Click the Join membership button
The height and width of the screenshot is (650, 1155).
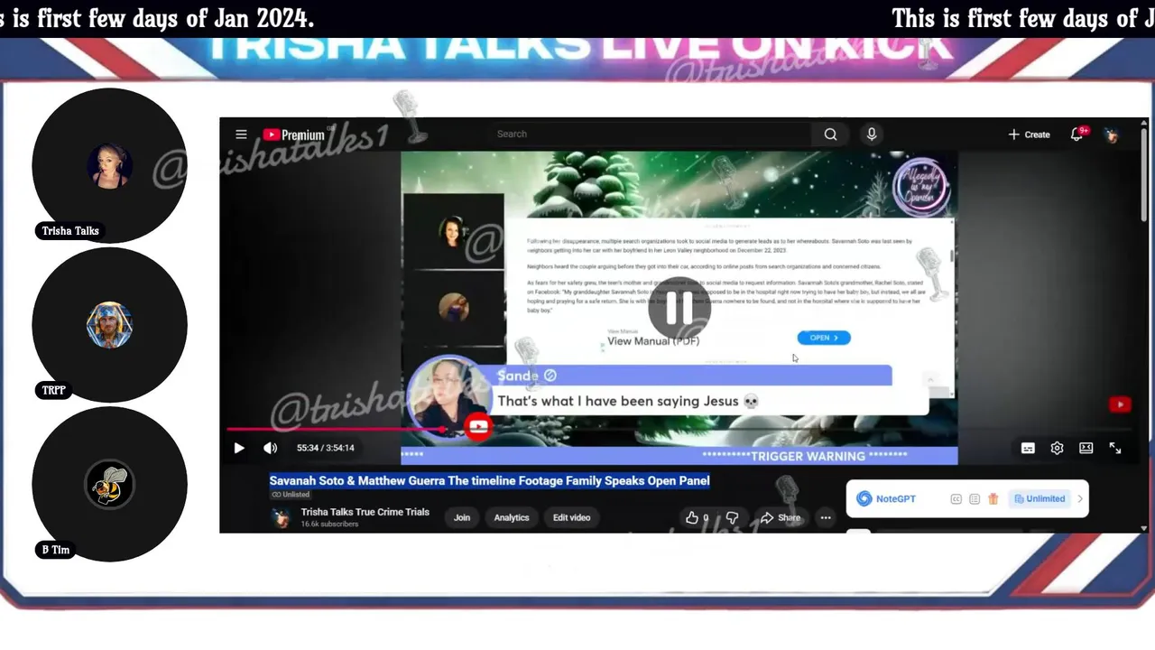click(x=462, y=517)
